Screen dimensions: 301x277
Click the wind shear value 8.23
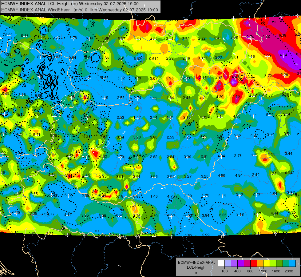[9, 35]
